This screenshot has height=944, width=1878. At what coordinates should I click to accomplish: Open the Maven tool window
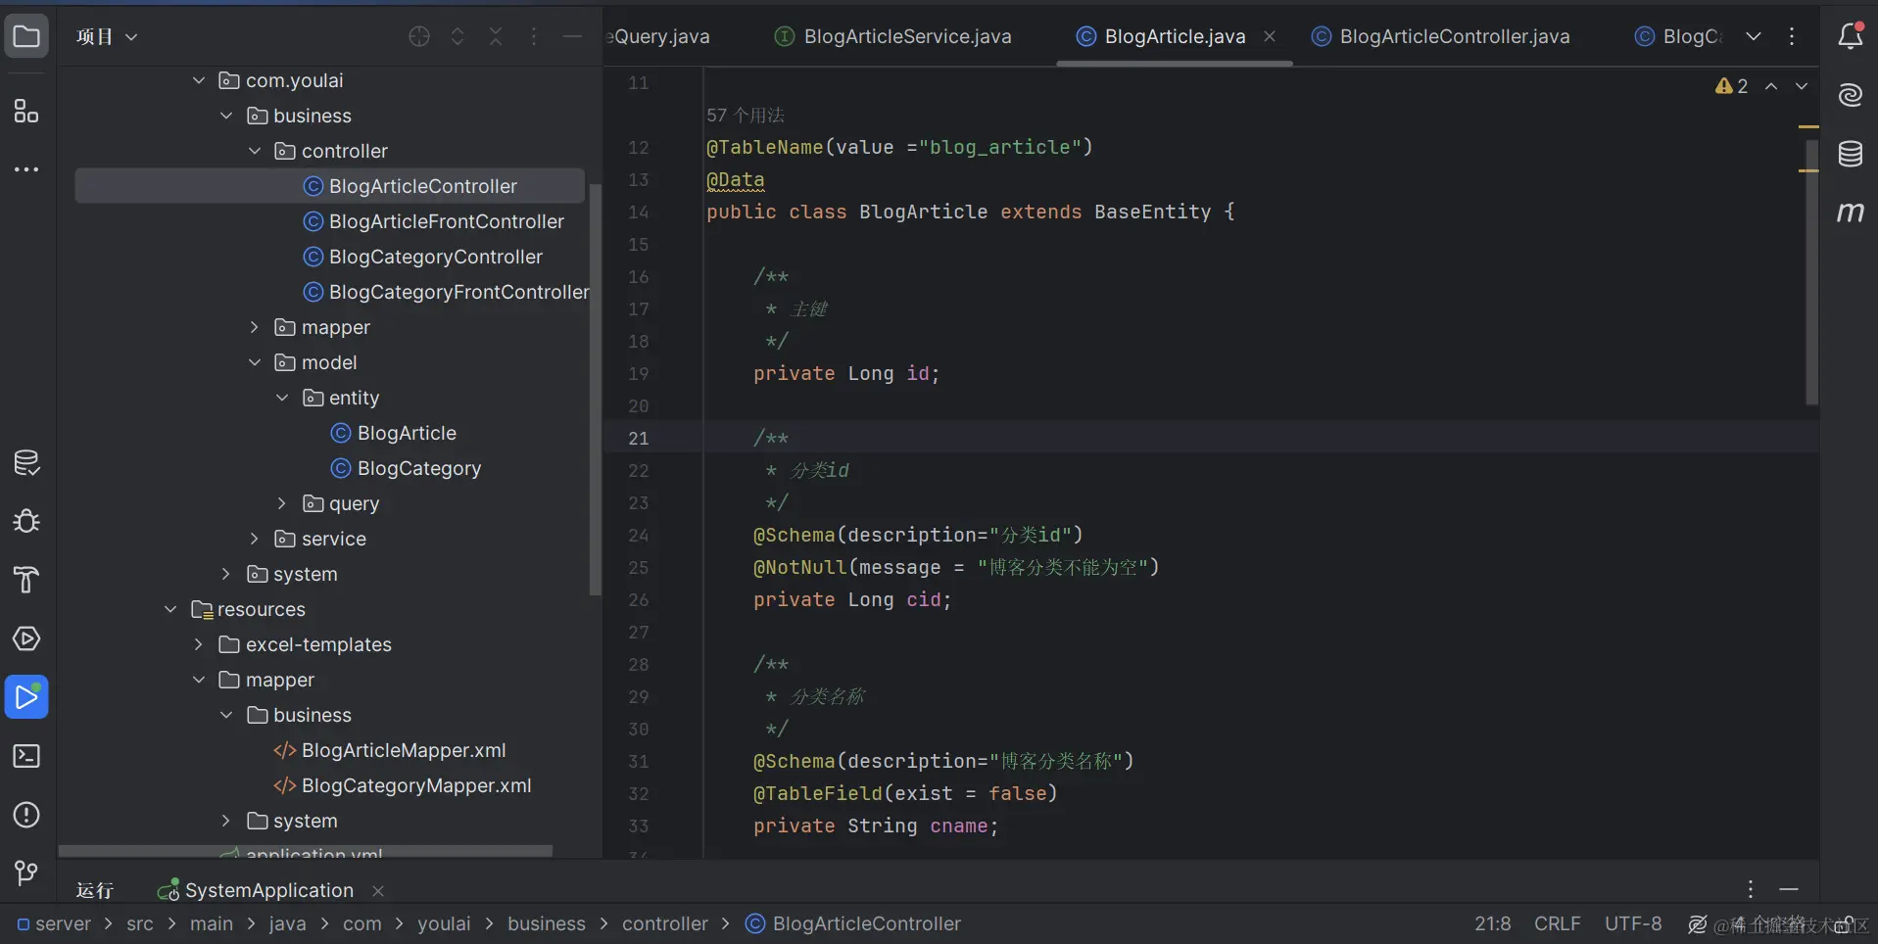pyautogui.click(x=1851, y=212)
